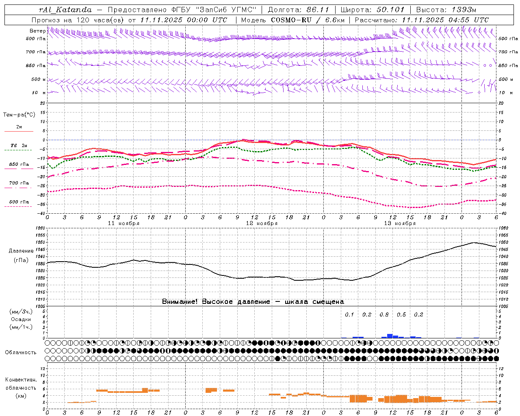
Task: Click the "Модель COSMO-RU / 6.6км" label
Action: coord(292,20)
